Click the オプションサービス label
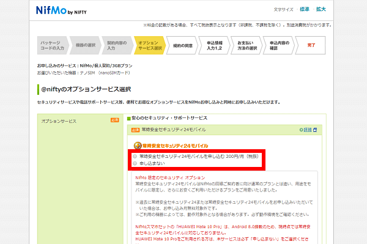Image resolution: width=367 pixels, height=244 pixels. pos(59,121)
